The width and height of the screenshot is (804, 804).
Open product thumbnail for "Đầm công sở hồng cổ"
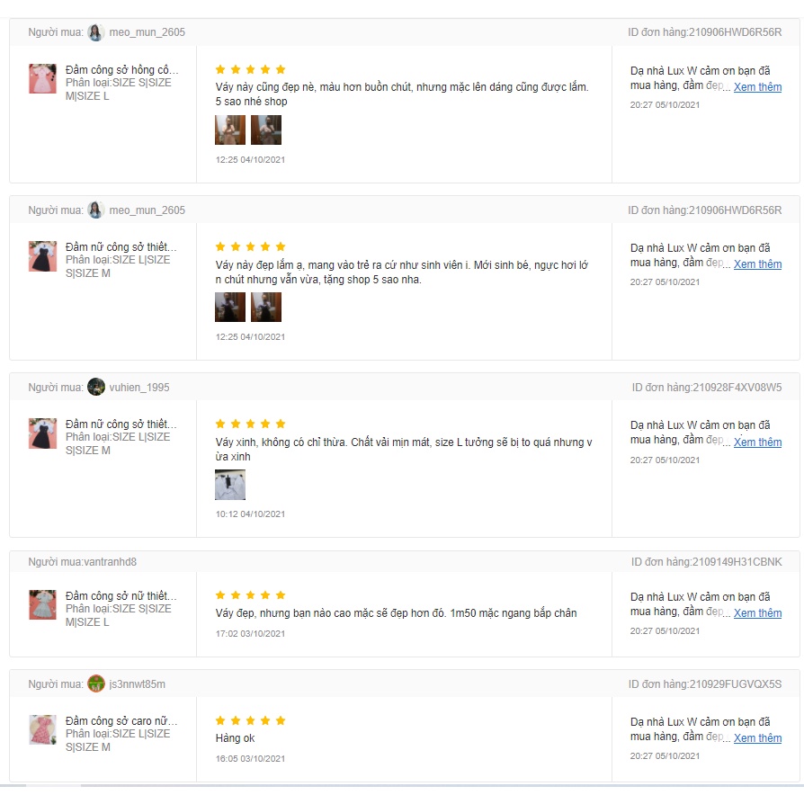pyautogui.click(x=42, y=79)
